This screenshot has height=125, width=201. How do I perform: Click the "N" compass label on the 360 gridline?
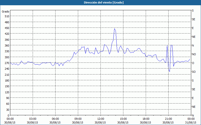coord(193,45)
